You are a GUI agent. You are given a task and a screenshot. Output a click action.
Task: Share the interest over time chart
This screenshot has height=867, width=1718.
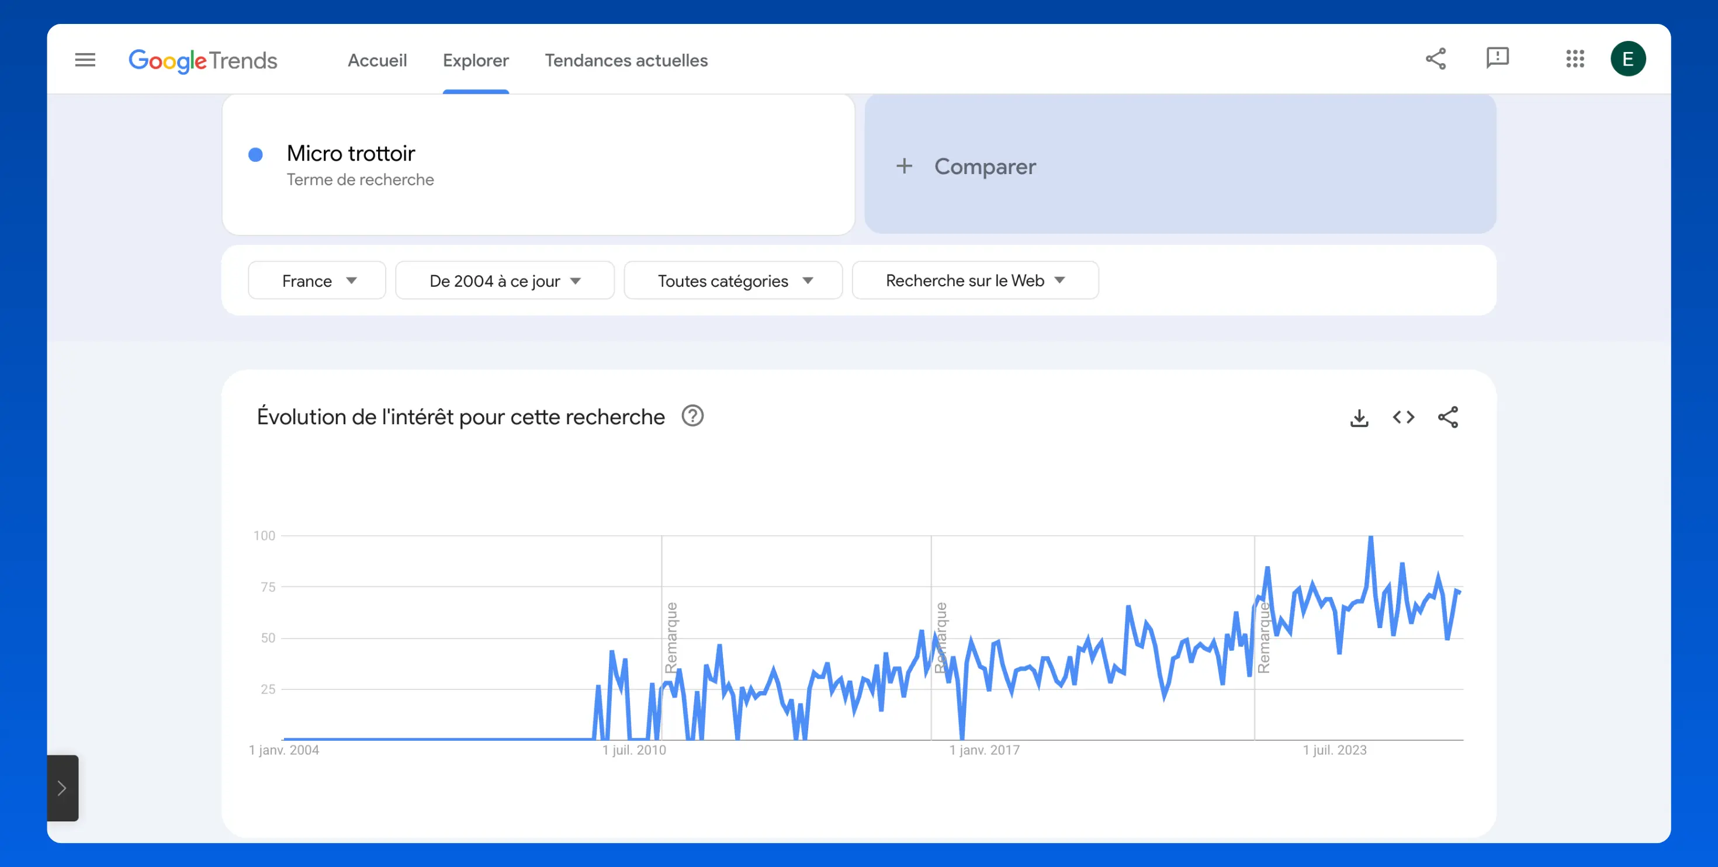pos(1447,418)
